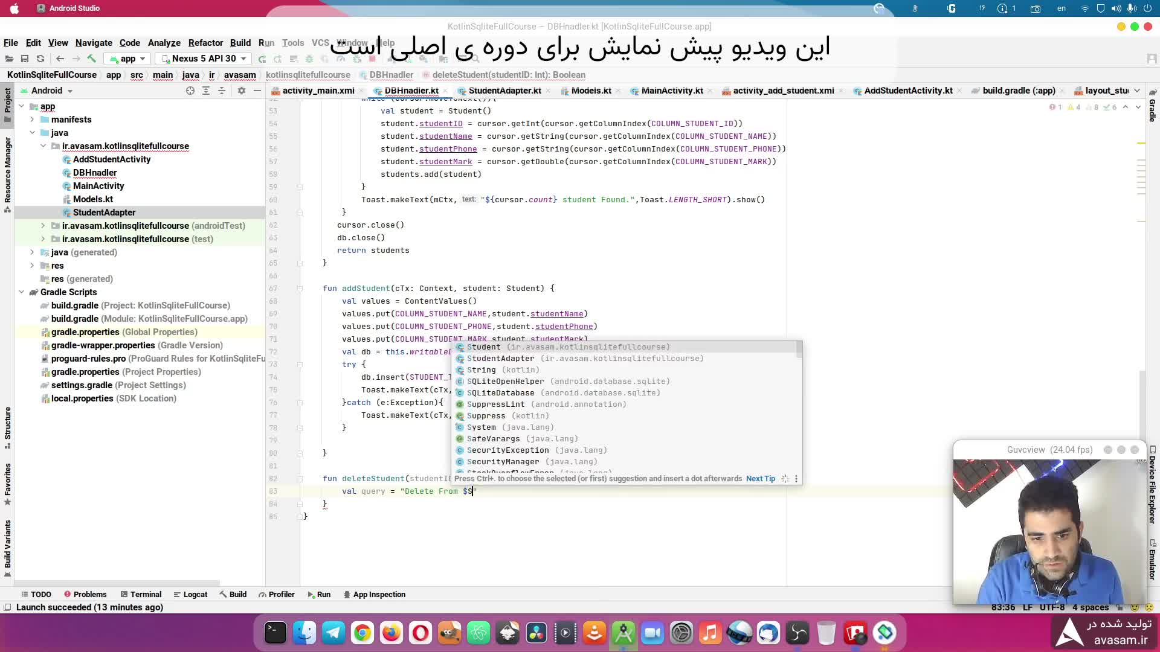Click the Collapse All icon in Project panel
The image size is (1160, 652).
(222, 91)
